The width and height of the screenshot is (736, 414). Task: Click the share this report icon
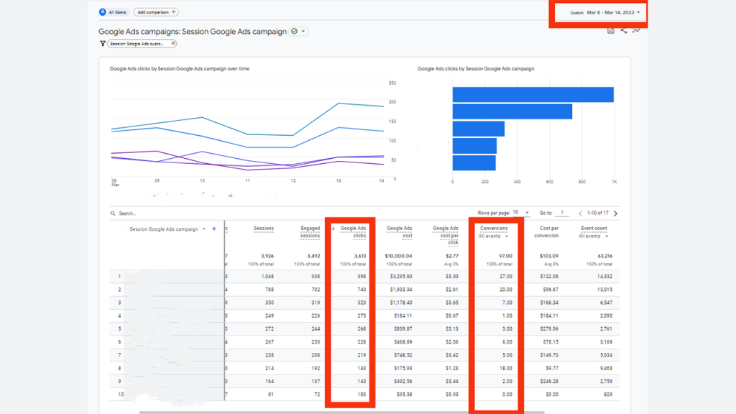623,30
